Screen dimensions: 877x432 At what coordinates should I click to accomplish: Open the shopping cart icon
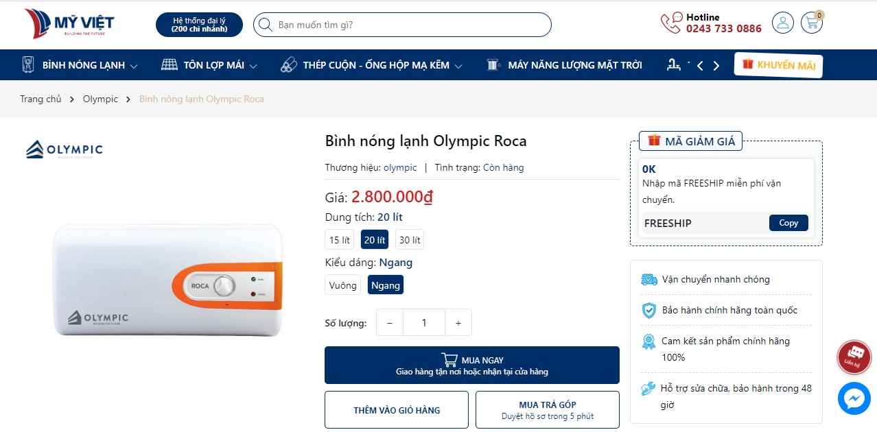pyautogui.click(x=812, y=23)
